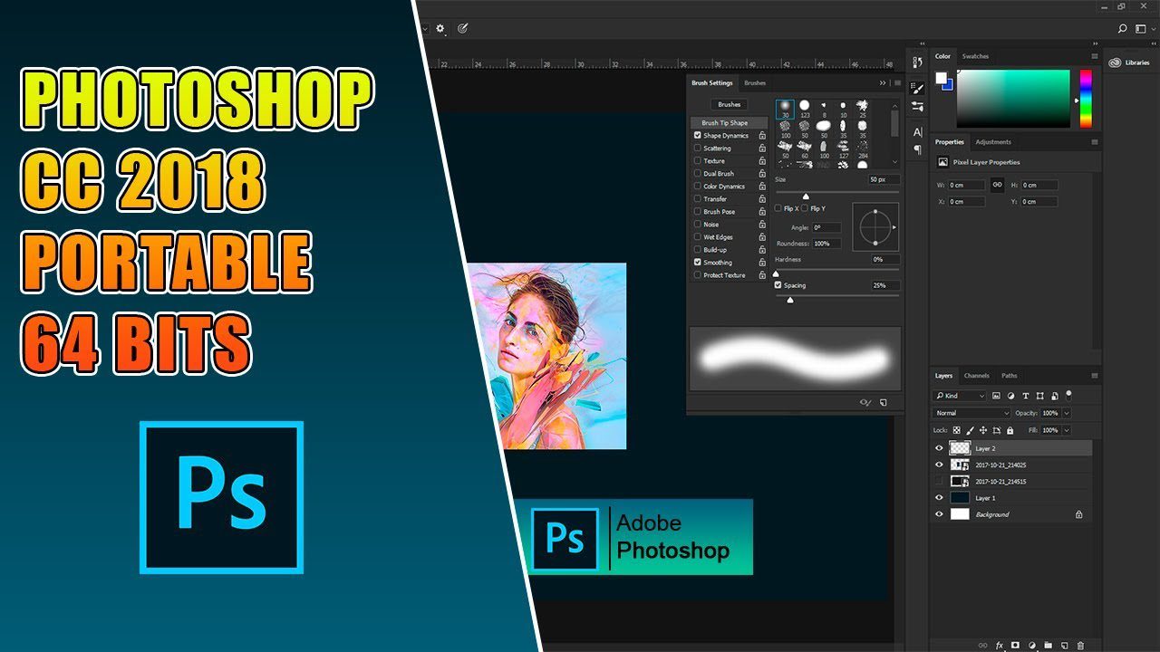Click the gear icon in options bar
The height and width of the screenshot is (652, 1160).
click(440, 28)
